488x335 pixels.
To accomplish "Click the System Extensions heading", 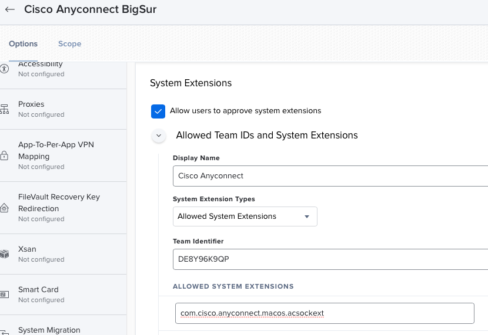I will (x=190, y=83).
